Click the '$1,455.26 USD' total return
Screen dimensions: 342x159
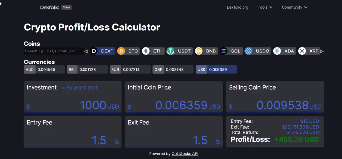pos(303,132)
